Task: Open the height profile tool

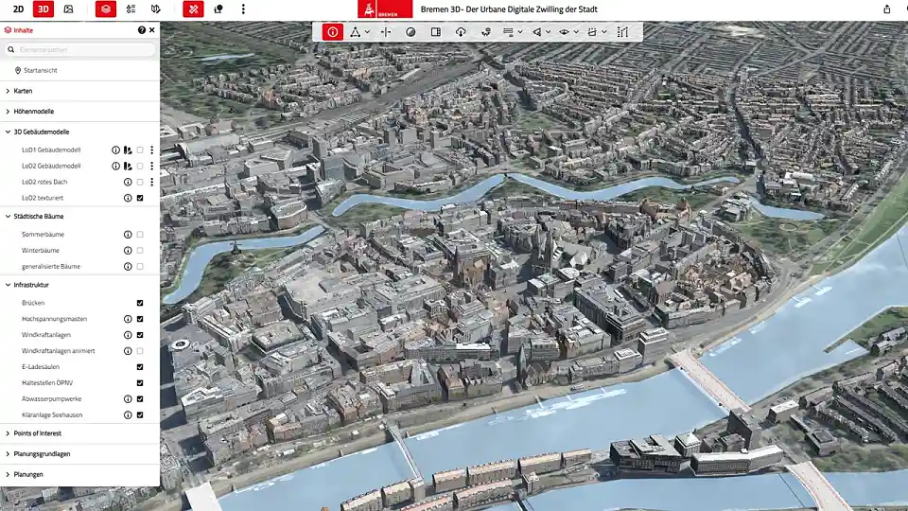Action: click(x=622, y=31)
